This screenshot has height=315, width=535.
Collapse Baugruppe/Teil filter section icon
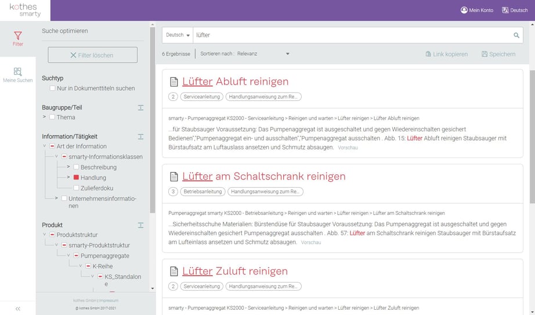pyautogui.click(x=140, y=108)
